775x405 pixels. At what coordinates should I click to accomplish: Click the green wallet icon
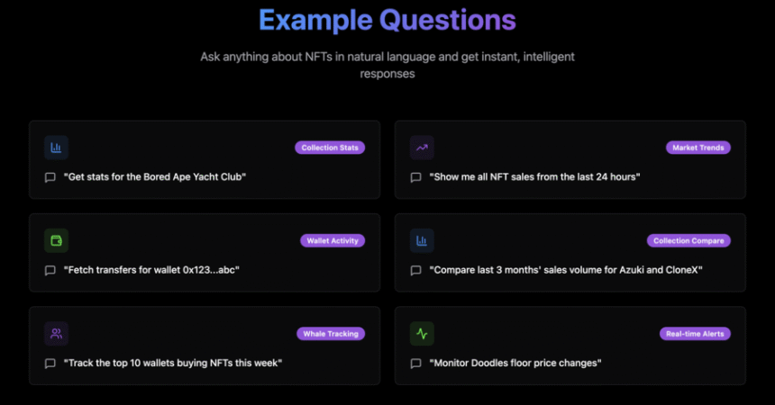point(56,240)
